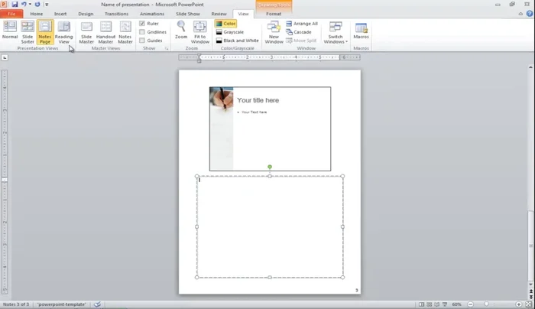Enable the Guides checkbox
This screenshot has width=535, height=309.
142,41
